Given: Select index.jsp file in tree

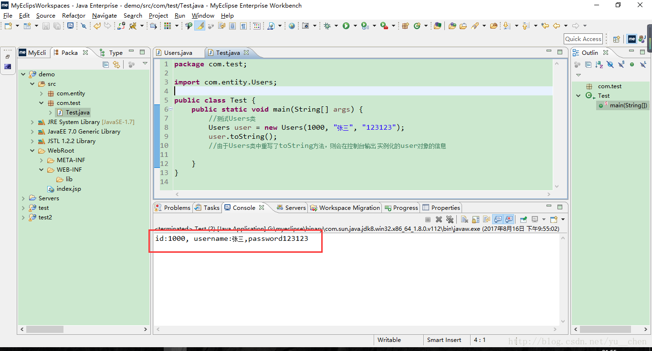Looking at the screenshot, I should 64,189.
